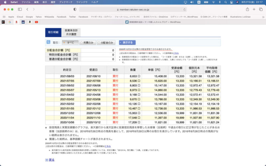This screenshot has height=166, width=266.
Task: Click the forward navigation arrow
Action: pos(34,9)
